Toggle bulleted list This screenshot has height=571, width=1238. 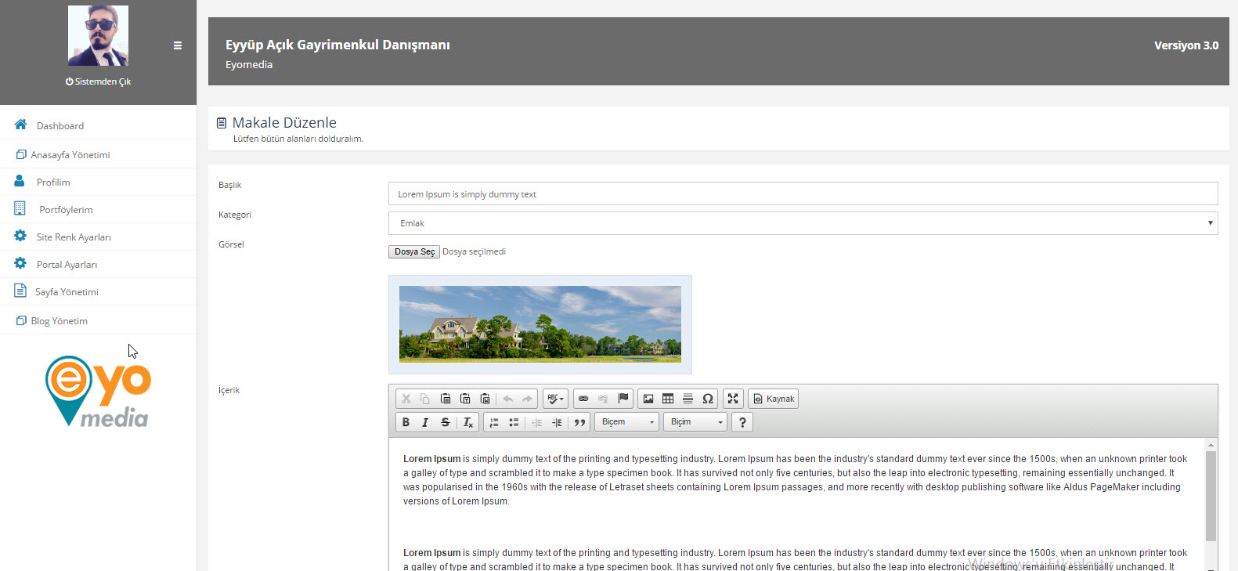click(x=514, y=422)
